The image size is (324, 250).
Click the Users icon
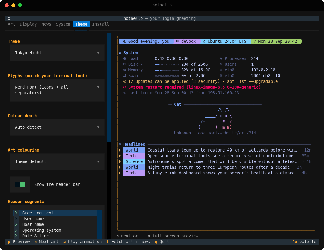coord(221,64)
